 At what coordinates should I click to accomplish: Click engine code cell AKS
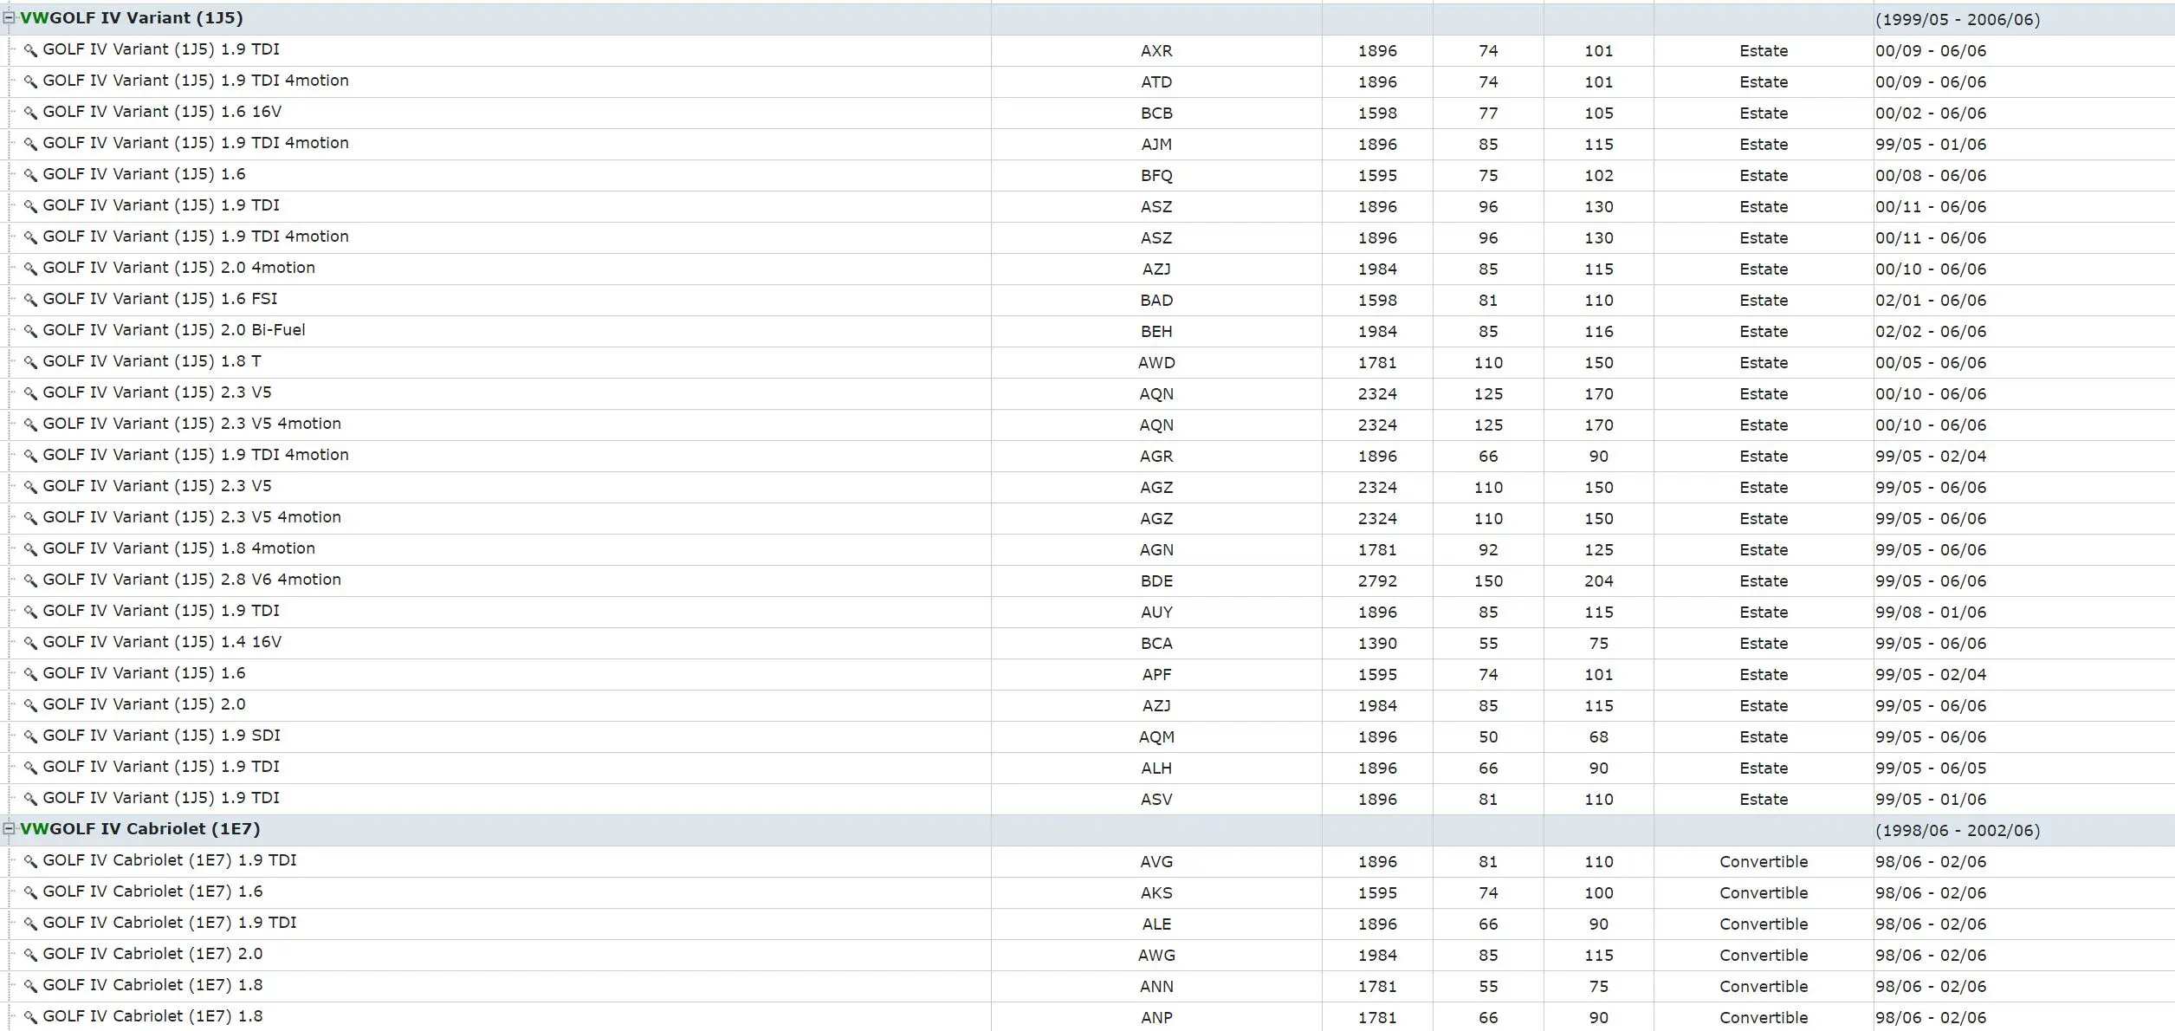[x=1156, y=893]
